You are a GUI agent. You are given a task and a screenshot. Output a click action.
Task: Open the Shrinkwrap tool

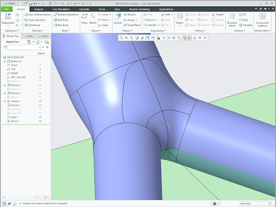tap(32, 25)
